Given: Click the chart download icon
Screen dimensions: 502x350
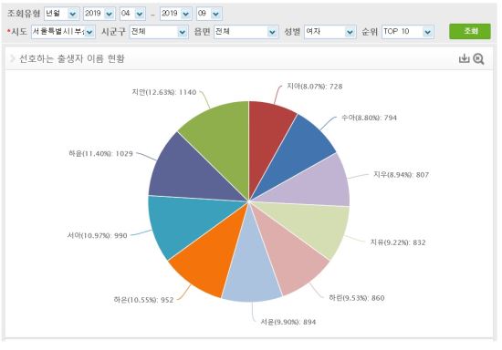Looking at the screenshot, I should pos(464,58).
